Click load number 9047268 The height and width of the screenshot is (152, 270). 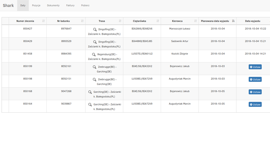(x=66, y=91)
